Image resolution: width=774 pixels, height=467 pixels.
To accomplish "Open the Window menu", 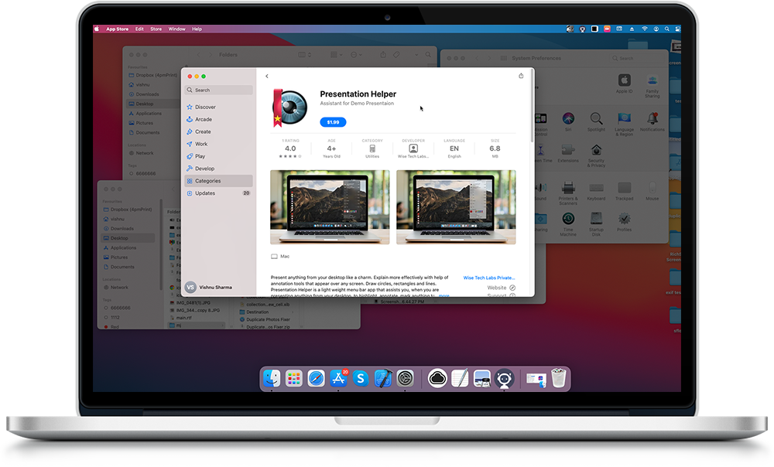I will tap(176, 29).
